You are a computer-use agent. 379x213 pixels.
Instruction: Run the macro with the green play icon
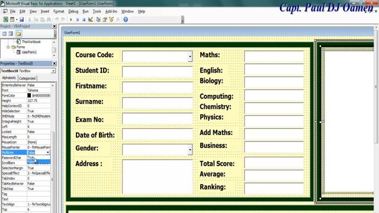click(71, 20)
